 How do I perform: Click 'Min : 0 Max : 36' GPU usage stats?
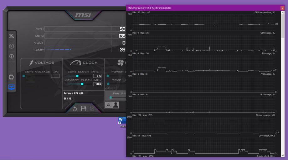click(141, 33)
